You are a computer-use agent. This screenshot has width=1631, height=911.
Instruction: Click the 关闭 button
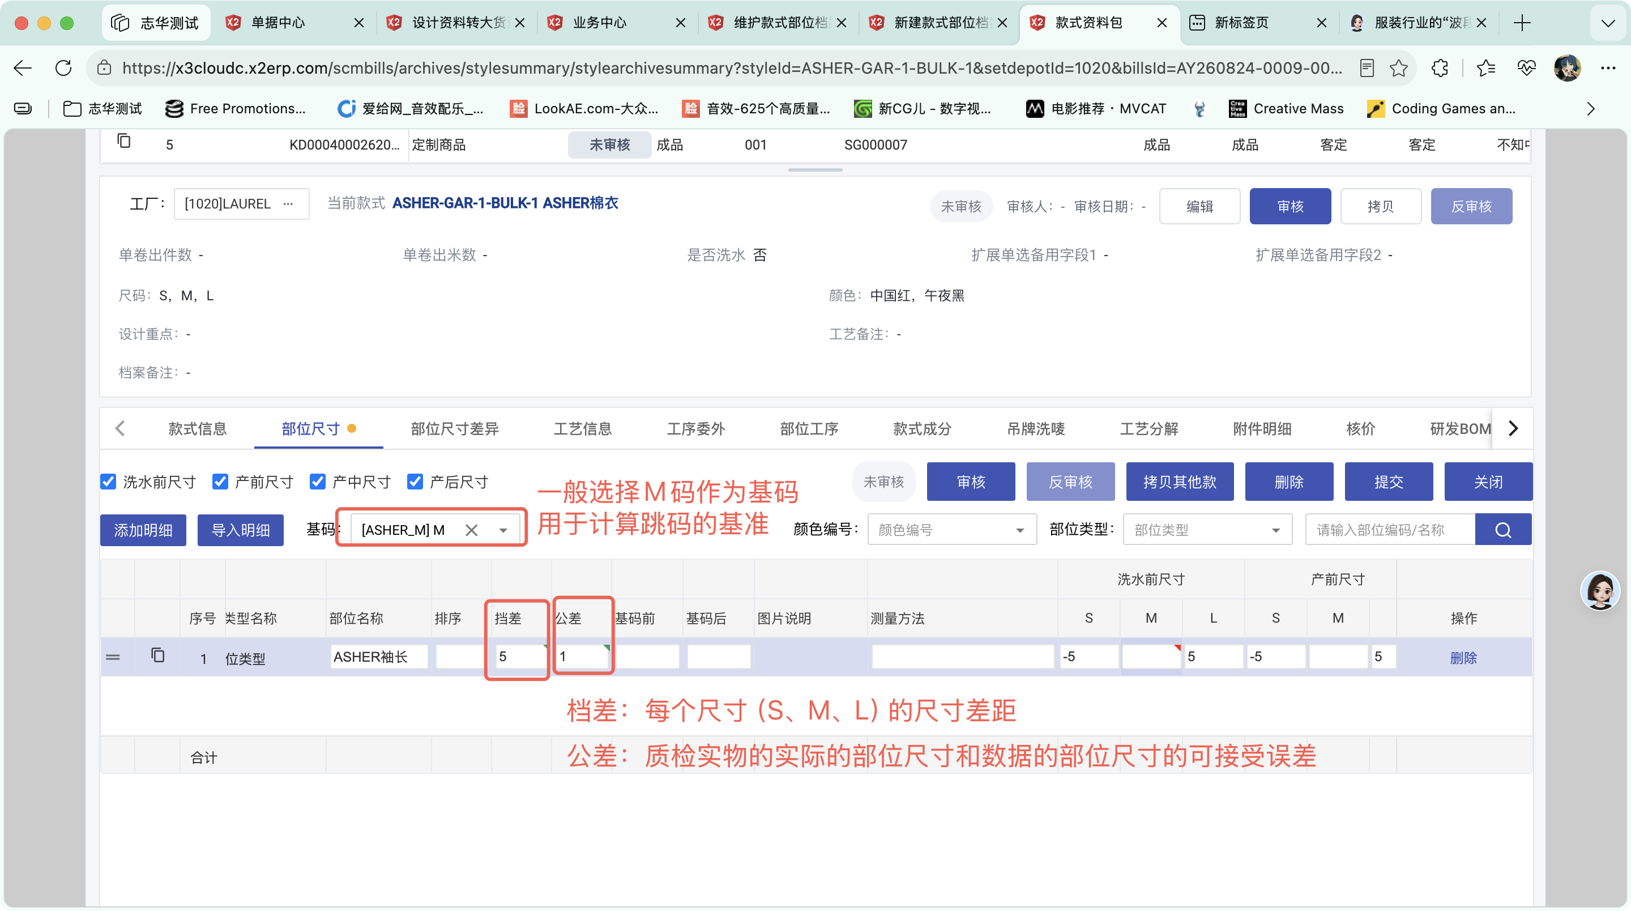click(1488, 482)
